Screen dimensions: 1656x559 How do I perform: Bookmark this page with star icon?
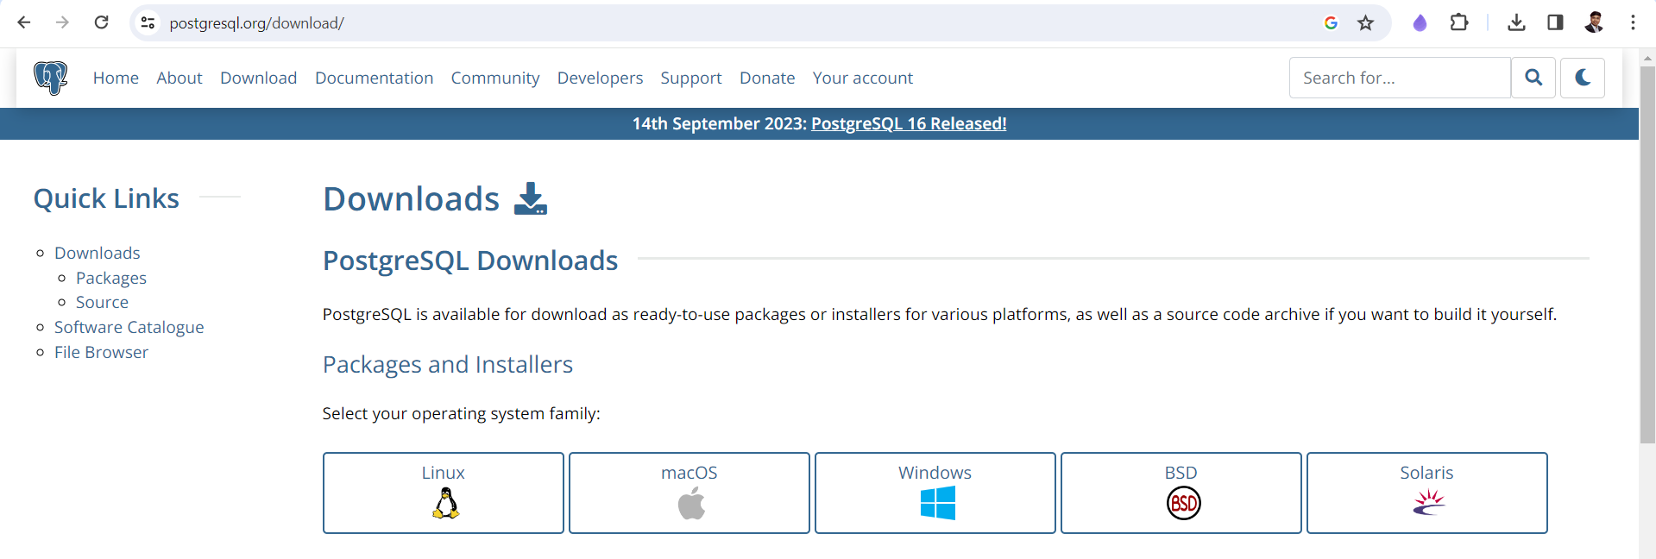(1365, 23)
